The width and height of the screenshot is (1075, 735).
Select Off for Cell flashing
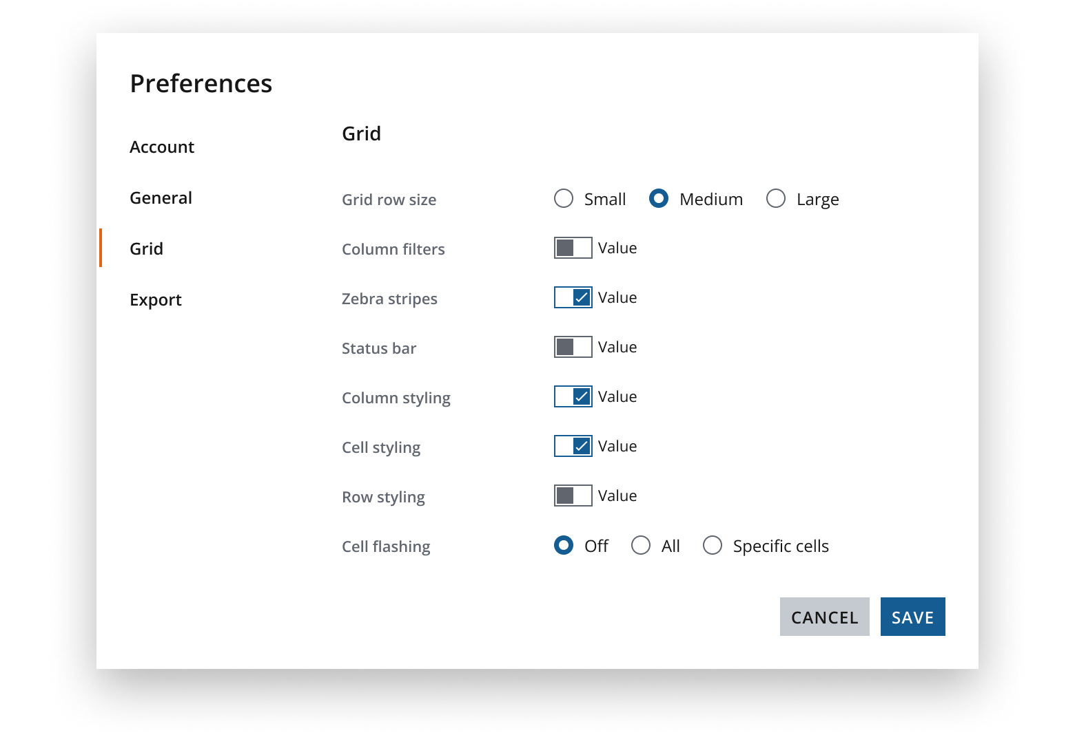(564, 545)
